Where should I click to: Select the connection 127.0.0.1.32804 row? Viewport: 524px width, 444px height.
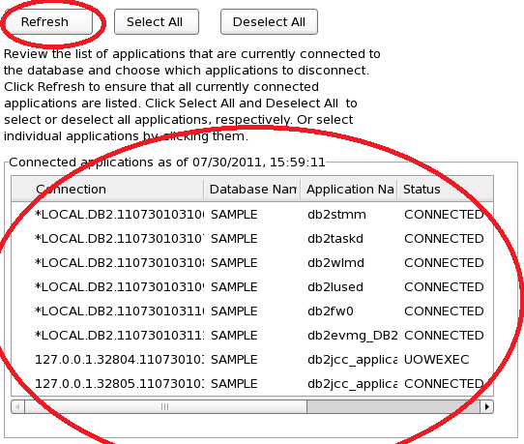click(x=252, y=360)
